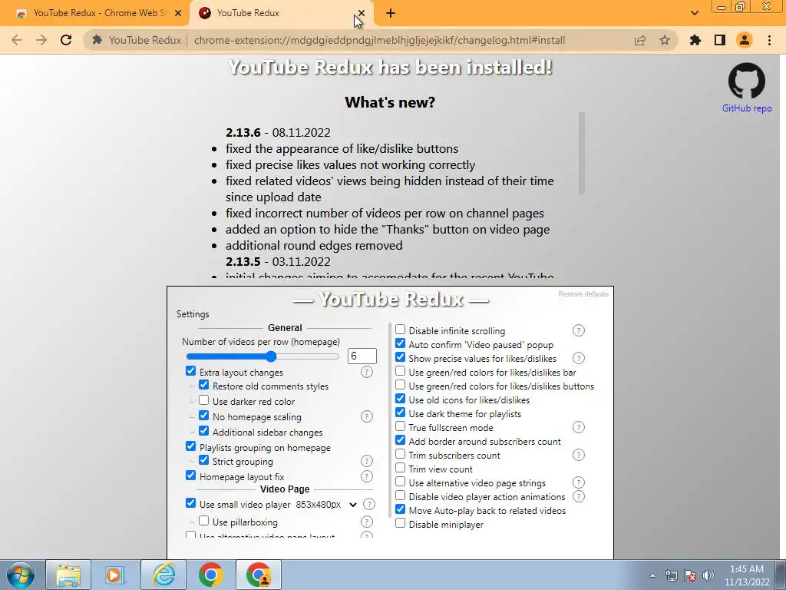Click the browser forward arrow
786x590 pixels.
point(41,40)
